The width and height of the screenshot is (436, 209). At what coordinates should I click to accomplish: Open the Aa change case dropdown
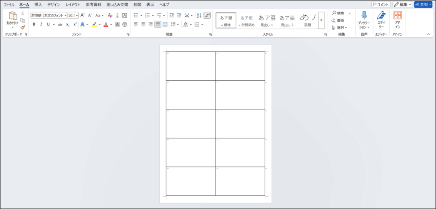pos(100,15)
